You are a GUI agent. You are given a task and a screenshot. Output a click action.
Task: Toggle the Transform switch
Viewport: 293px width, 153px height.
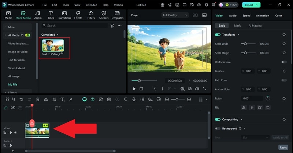point(218,35)
